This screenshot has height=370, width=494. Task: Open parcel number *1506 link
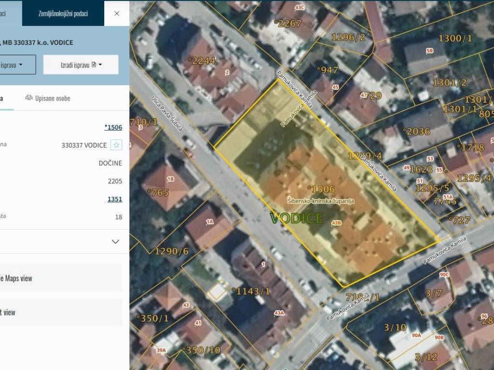(113, 127)
